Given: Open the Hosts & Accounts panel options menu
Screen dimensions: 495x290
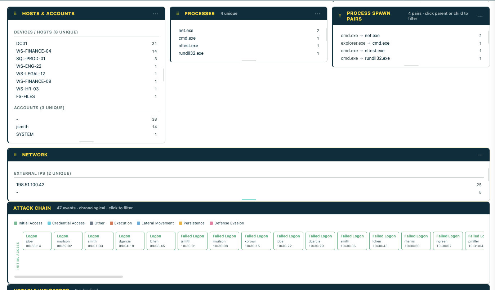Looking at the screenshot, I should pyautogui.click(x=155, y=14).
